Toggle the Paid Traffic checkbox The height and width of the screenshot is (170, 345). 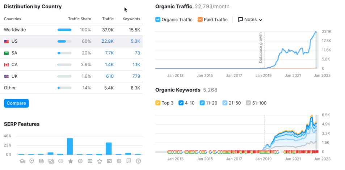click(x=200, y=20)
